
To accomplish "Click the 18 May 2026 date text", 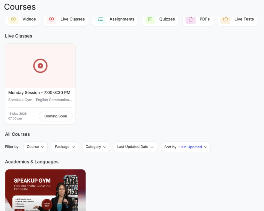I will 18,114.
